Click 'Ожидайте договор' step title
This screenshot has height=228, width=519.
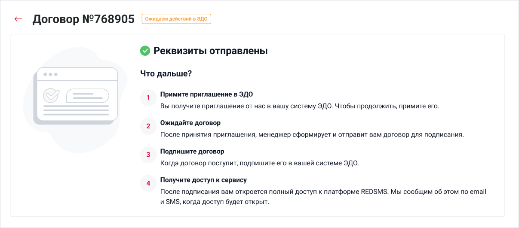click(x=190, y=123)
